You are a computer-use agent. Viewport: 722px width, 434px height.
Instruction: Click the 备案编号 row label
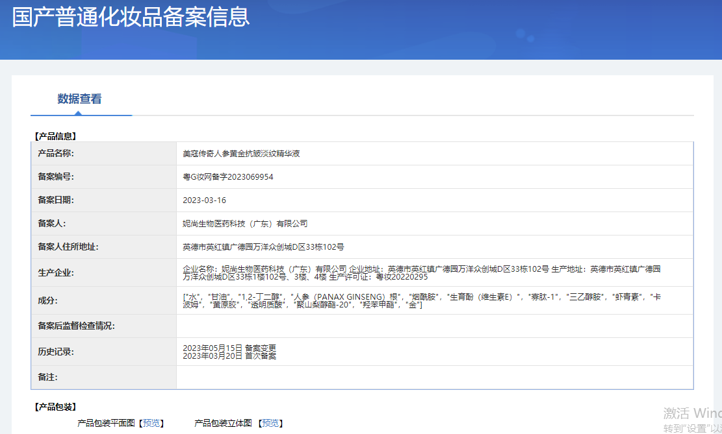point(56,177)
